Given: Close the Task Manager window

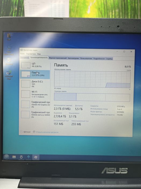Looking at the screenshot, I should (x=131, y=52).
